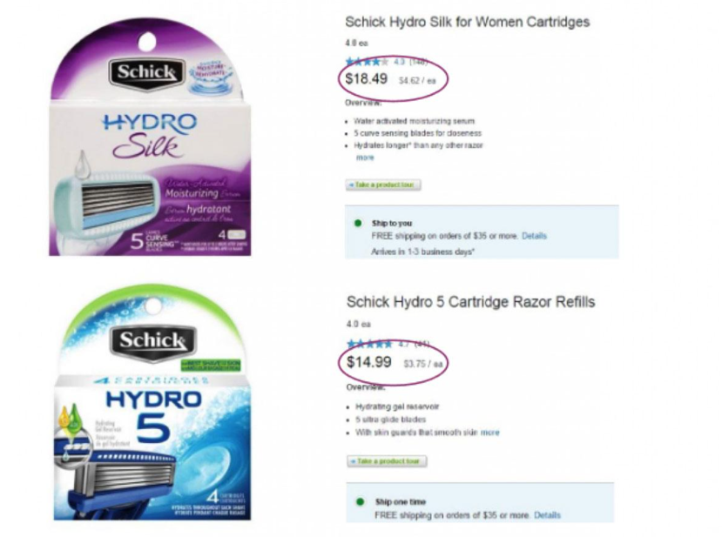Select the 'Ship one time' radio option
Viewport: 722px width, 537px height.
[x=360, y=502]
